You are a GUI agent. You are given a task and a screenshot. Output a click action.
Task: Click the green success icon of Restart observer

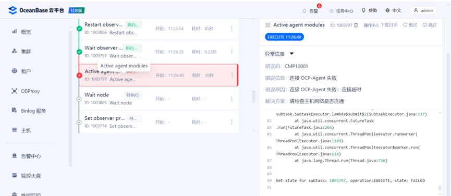point(79,29)
